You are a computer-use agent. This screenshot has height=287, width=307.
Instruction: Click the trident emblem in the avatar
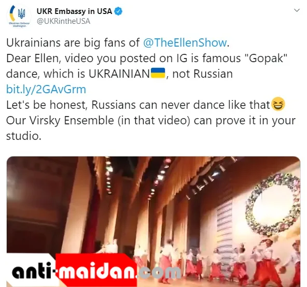(21, 13)
